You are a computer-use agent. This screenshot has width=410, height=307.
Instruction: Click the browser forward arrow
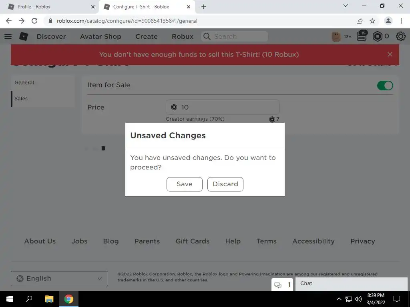click(x=22, y=21)
